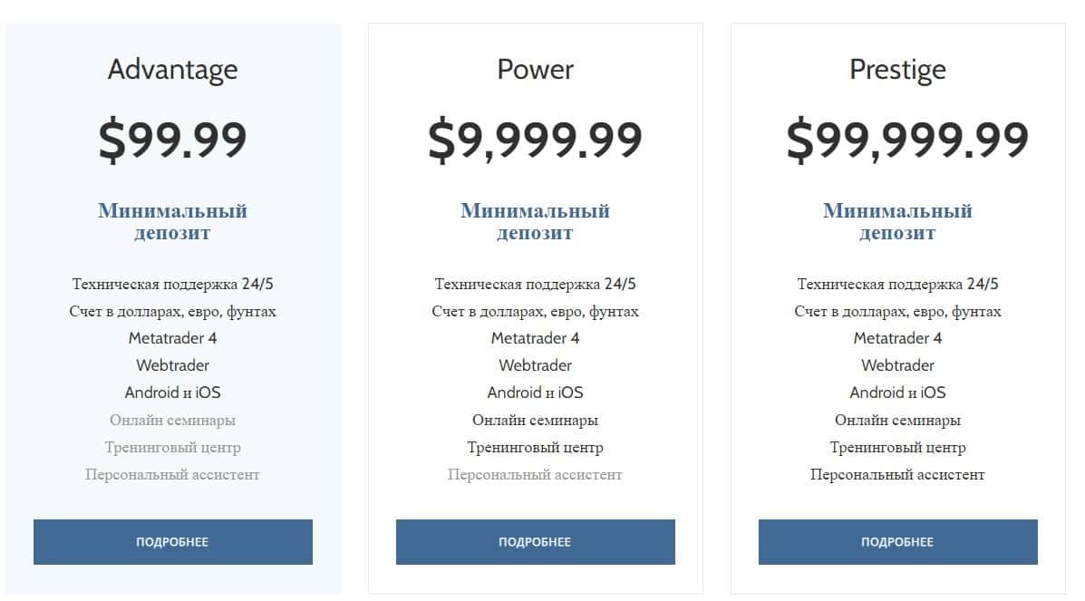Screen dimensions: 1085x601
Task: Click Webtrader in Power card
Action: [535, 365]
